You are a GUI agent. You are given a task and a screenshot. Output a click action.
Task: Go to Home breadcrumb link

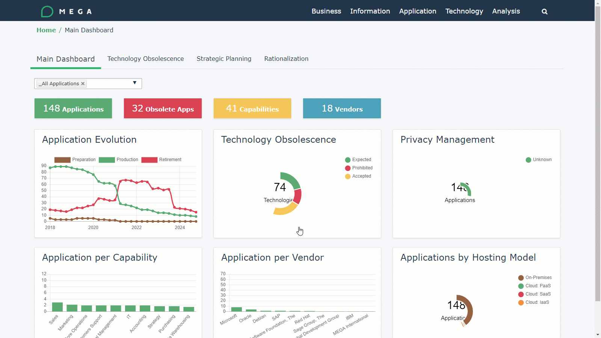pyautogui.click(x=46, y=30)
